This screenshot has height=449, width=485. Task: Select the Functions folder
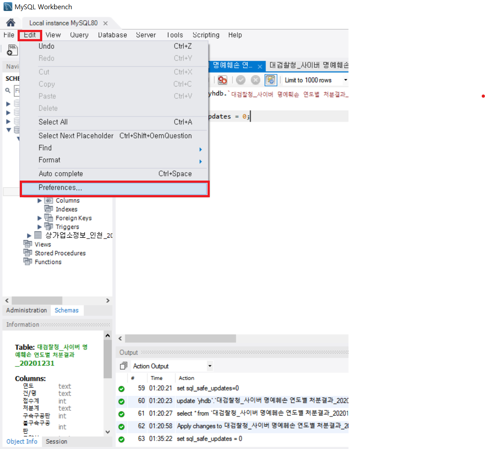[x=48, y=262]
